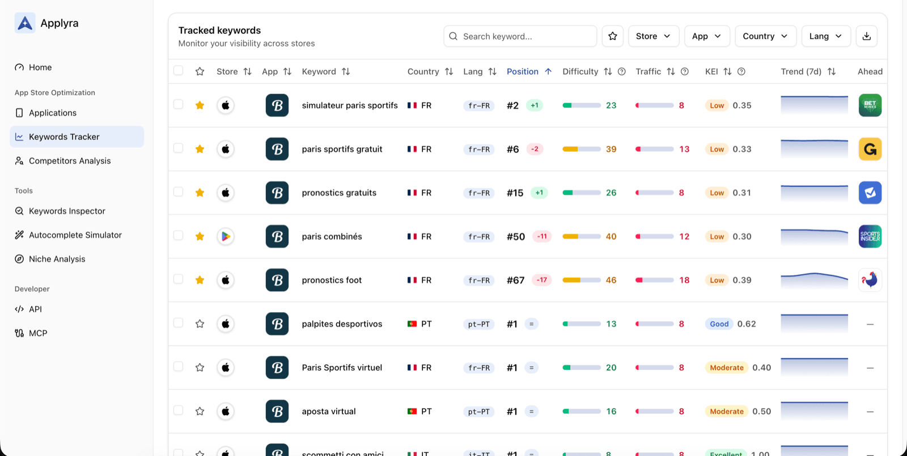This screenshot has width=907, height=456.
Task: Sort by Country column header
Action: click(x=430, y=71)
